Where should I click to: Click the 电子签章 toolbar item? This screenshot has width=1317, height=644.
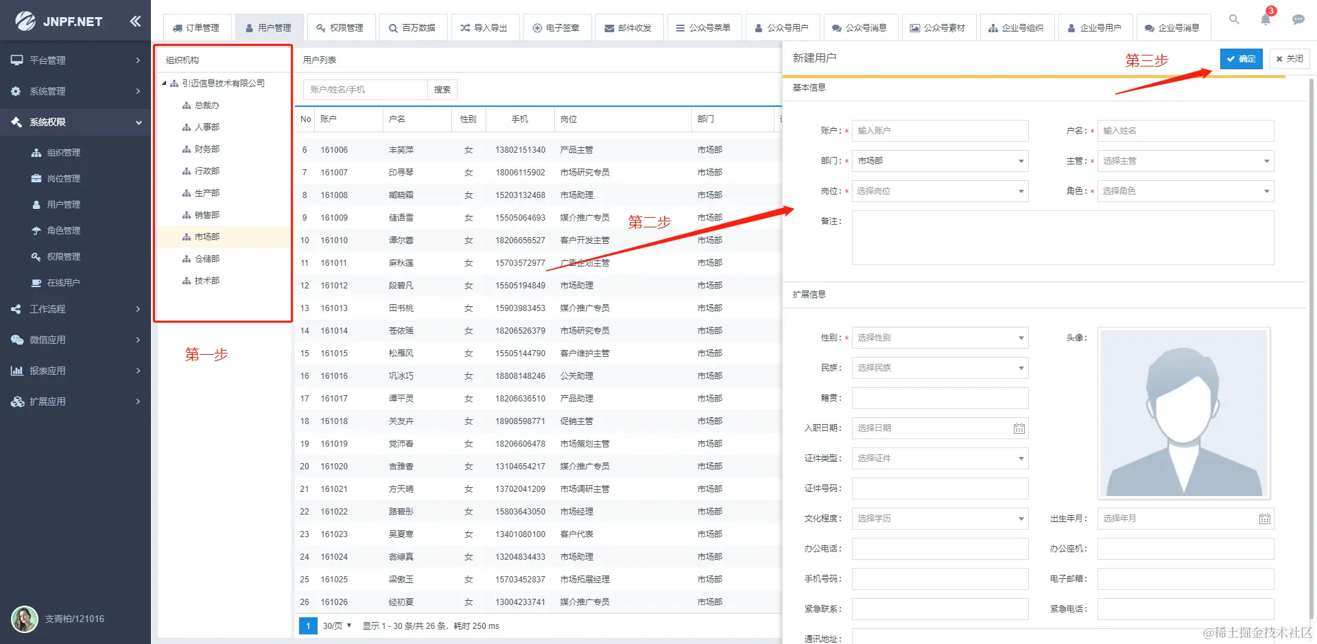[x=558, y=27]
